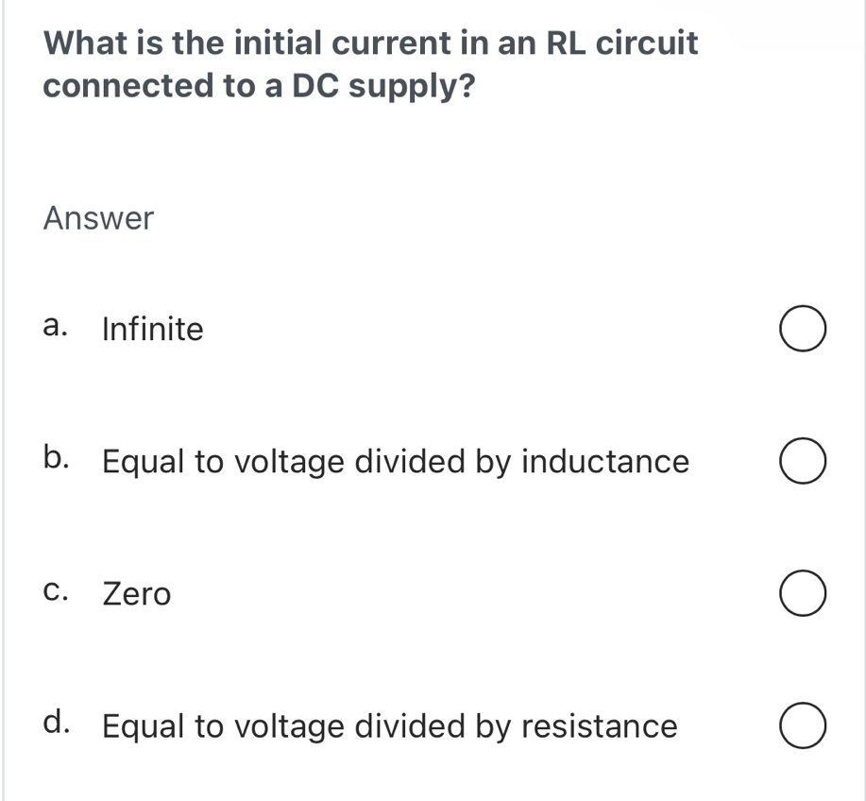Click the question's first line about initial current
Image resolution: width=866 pixels, height=801 pixels.
[x=371, y=43]
